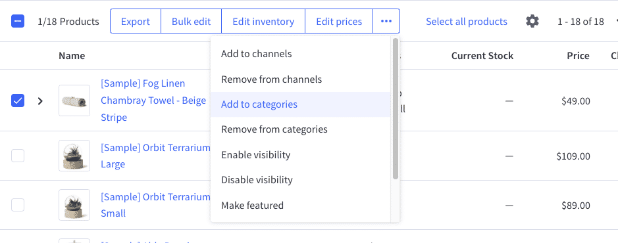618x243 pixels.
Task: Click the 1/18 Products selection count
Action: (x=68, y=21)
